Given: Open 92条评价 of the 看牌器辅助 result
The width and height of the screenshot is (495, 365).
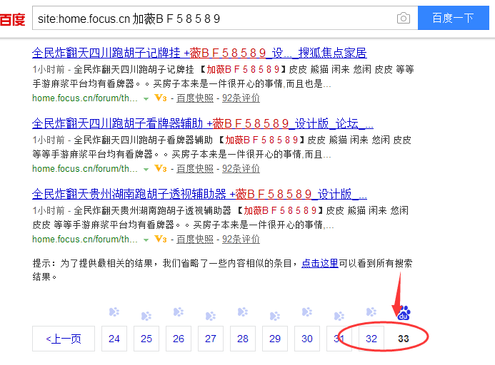Looking at the screenshot, I should pyautogui.click(x=241, y=169).
